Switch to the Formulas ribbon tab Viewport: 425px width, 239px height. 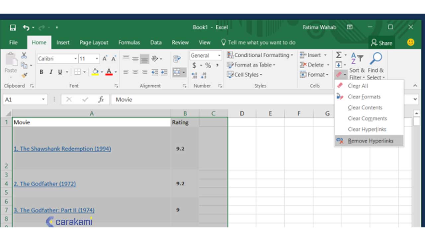click(x=129, y=42)
